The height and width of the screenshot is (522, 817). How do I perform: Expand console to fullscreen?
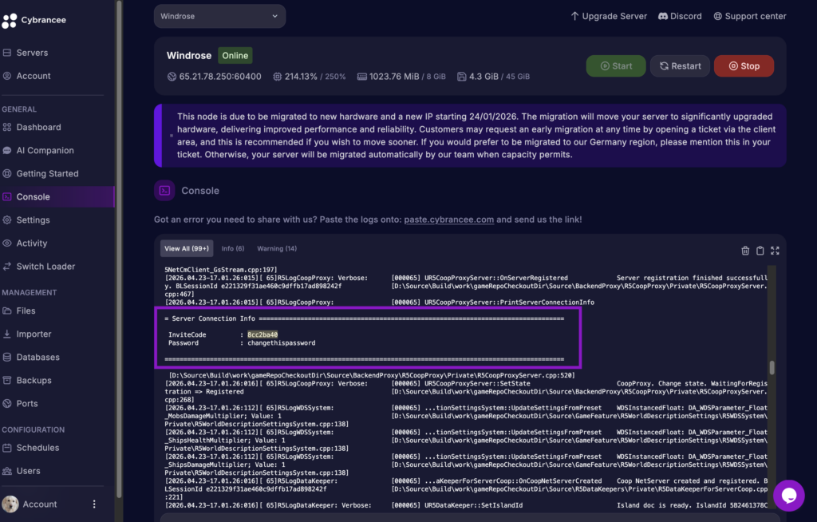point(775,251)
